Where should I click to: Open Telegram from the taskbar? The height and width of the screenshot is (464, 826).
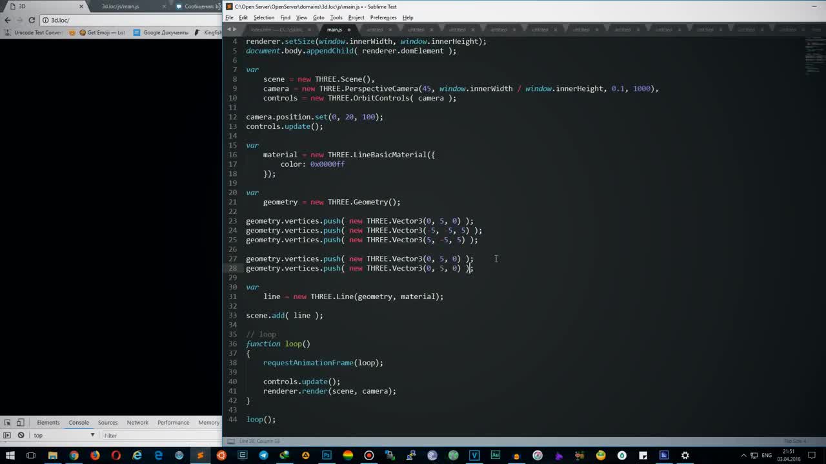click(263, 456)
